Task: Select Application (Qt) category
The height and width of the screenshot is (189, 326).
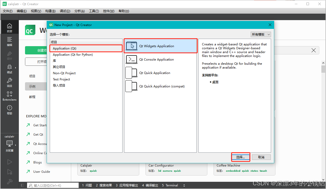Action: (x=86, y=48)
